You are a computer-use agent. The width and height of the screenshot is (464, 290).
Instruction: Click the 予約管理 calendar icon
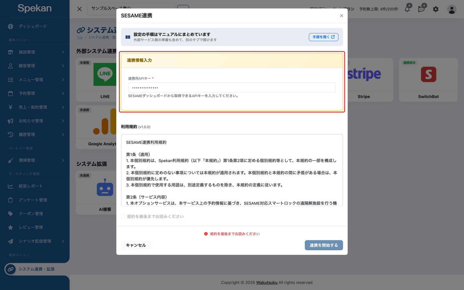click(x=10, y=93)
